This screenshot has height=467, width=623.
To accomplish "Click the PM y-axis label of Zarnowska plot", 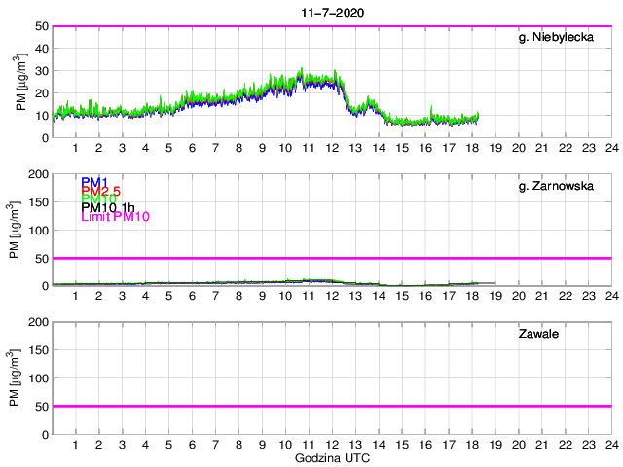I will point(14,230).
